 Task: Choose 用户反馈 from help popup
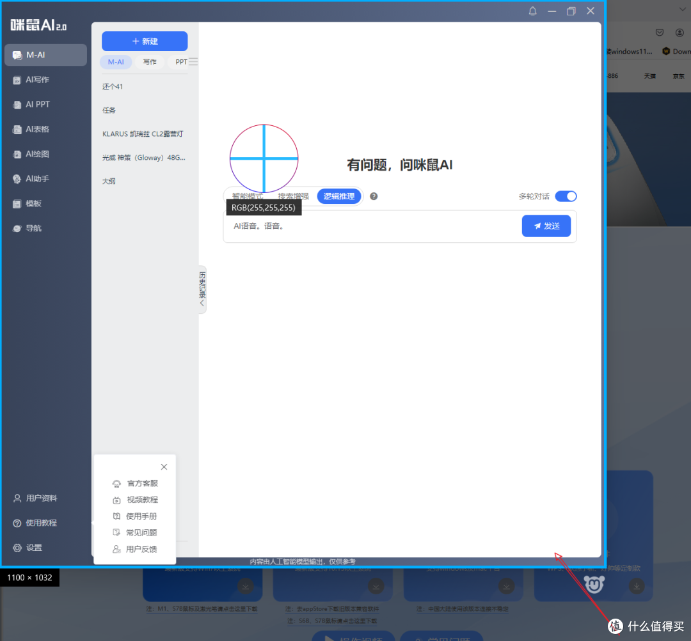135,549
